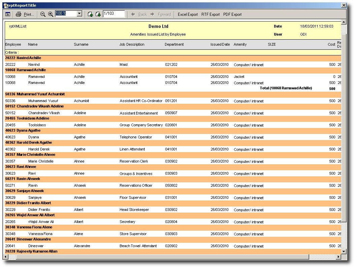Click the horizontal scrollbar right arrow

point(338,257)
